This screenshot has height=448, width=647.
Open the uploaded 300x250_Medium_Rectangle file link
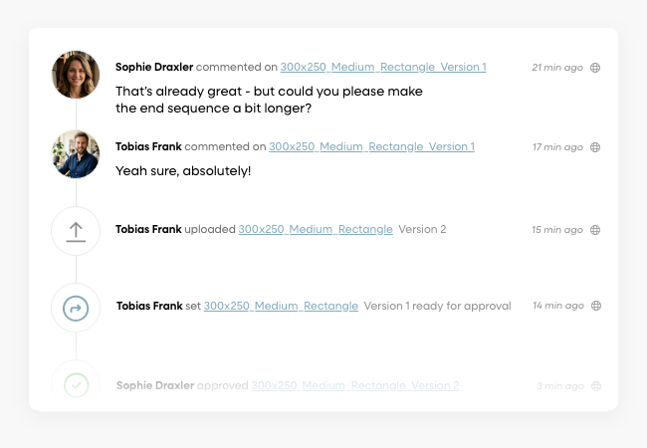(x=316, y=230)
